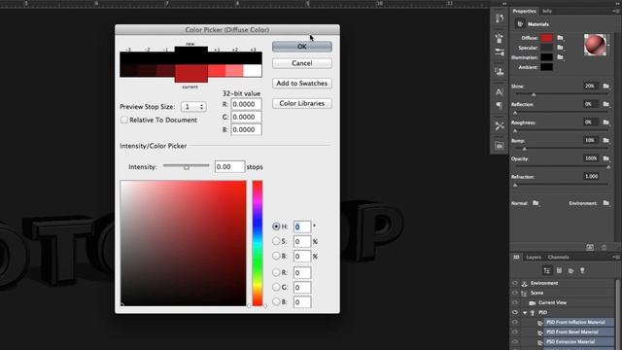The image size is (622, 350).
Task: Click the H degrees input field
Action: [x=302, y=227]
